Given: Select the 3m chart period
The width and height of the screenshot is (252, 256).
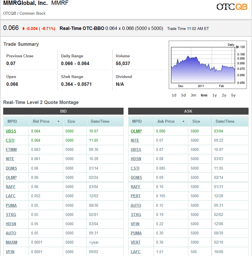Looking at the screenshot, I should [193, 95].
